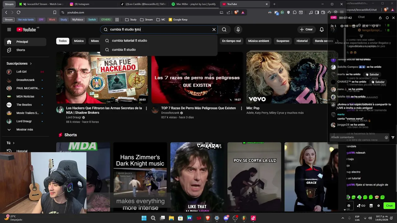Open options menu for the NSA video
This screenshot has height=223, width=397.
click(146, 108)
